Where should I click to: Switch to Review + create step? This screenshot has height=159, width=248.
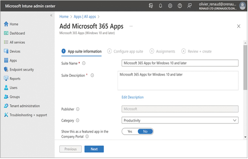click(x=197, y=51)
